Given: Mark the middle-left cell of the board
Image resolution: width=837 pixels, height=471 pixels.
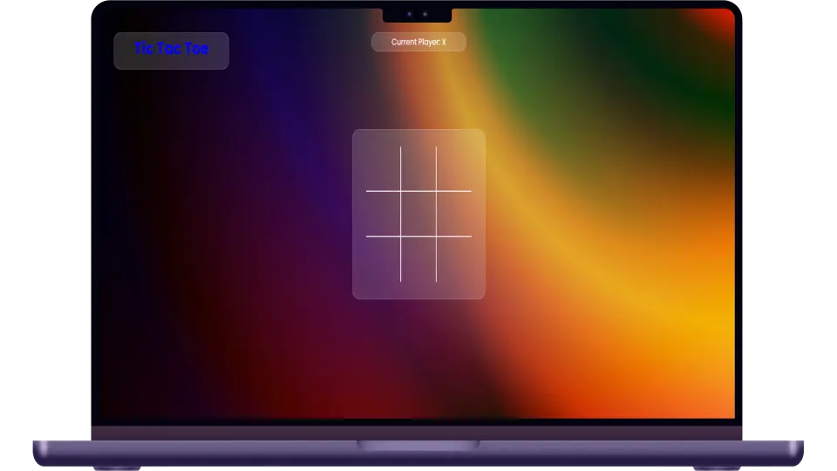Looking at the screenshot, I should coord(384,214).
